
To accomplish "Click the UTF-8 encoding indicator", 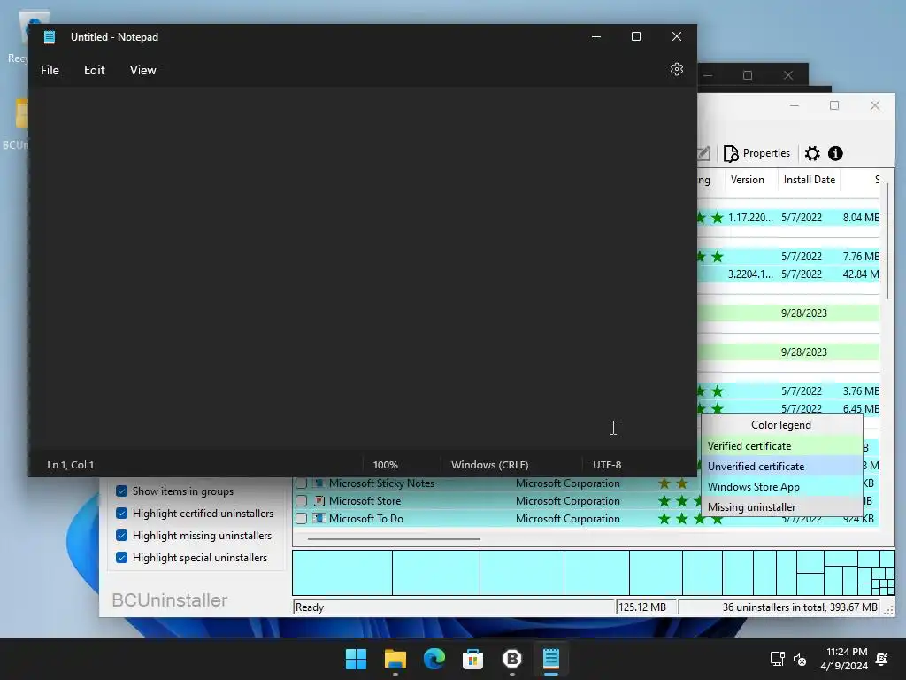I will click(607, 465).
